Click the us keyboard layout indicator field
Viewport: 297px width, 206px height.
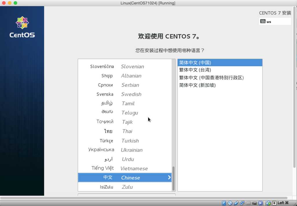[x=275, y=21]
